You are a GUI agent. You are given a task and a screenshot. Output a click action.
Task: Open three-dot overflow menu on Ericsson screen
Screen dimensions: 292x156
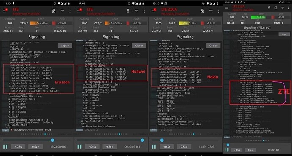(x=70, y=11)
